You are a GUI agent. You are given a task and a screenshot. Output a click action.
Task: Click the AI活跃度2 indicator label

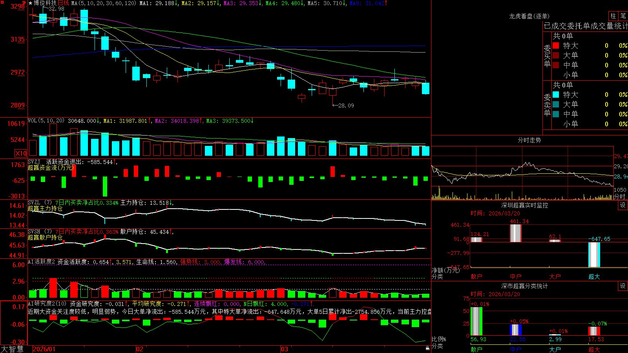coord(42,262)
